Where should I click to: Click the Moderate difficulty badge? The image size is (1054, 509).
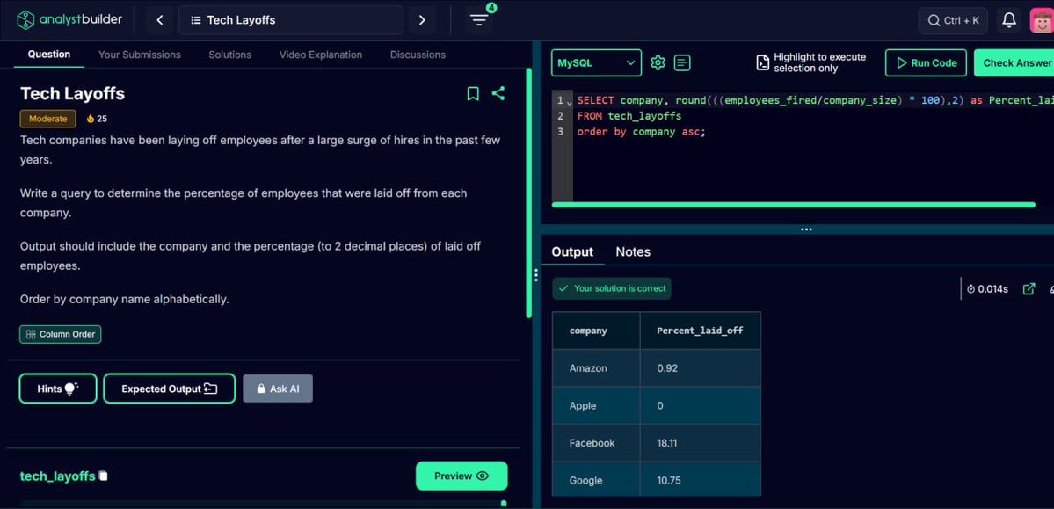click(47, 119)
